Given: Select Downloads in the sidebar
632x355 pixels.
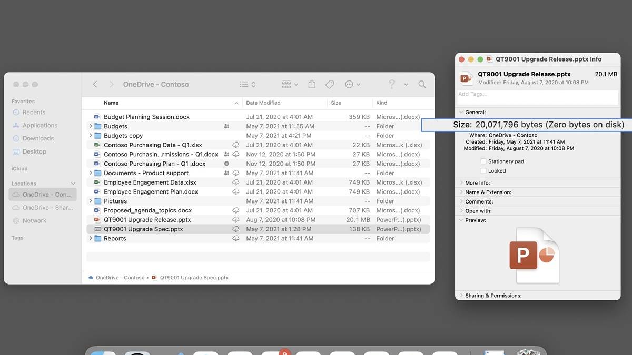Looking at the screenshot, I should (x=38, y=138).
